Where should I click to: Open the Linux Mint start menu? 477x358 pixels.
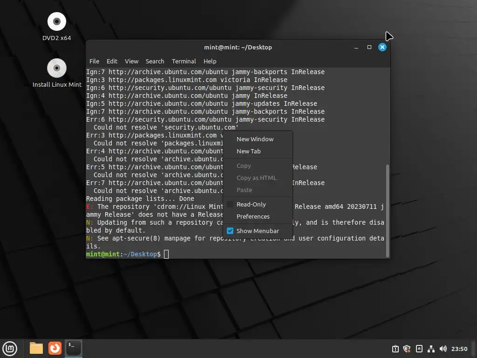10,348
